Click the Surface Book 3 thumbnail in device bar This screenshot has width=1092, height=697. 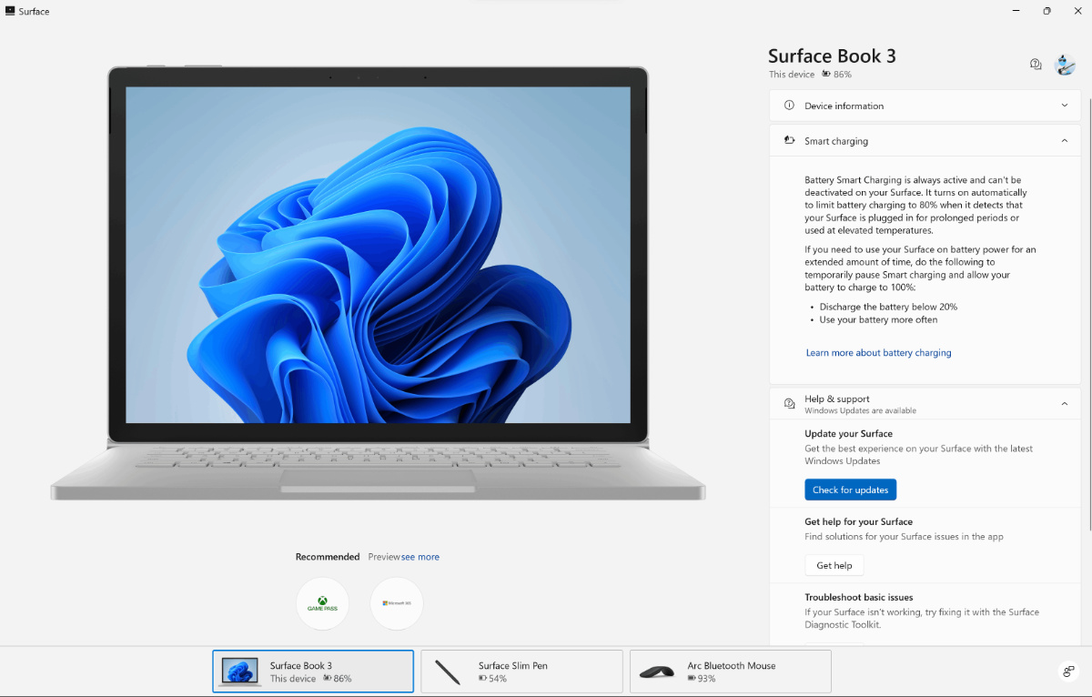(x=242, y=672)
